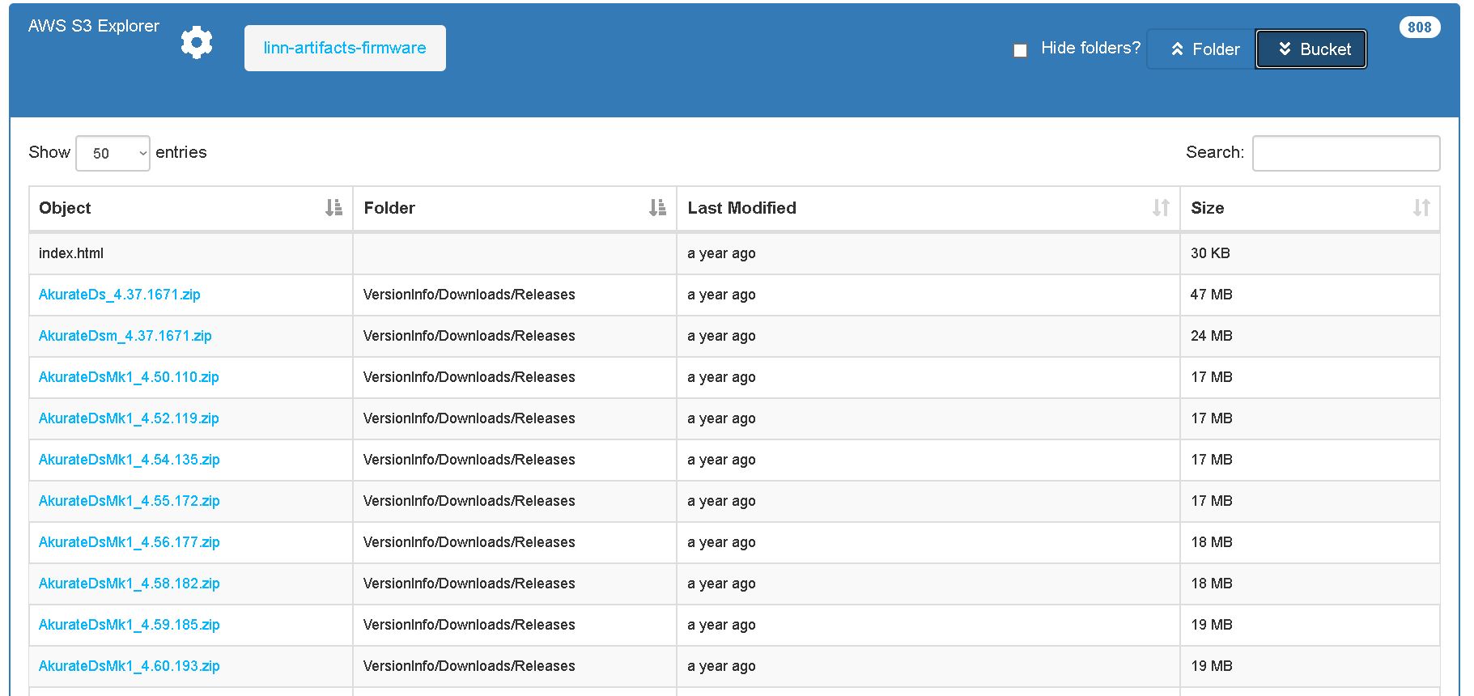The width and height of the screenshot is (1474, 696).
Task: Switch to Folder view mode
Action: tap(1204, 49)
